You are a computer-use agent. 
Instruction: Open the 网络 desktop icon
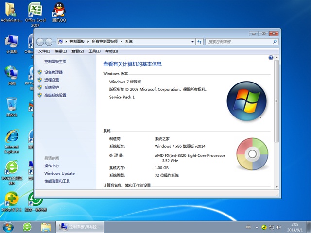12,75
